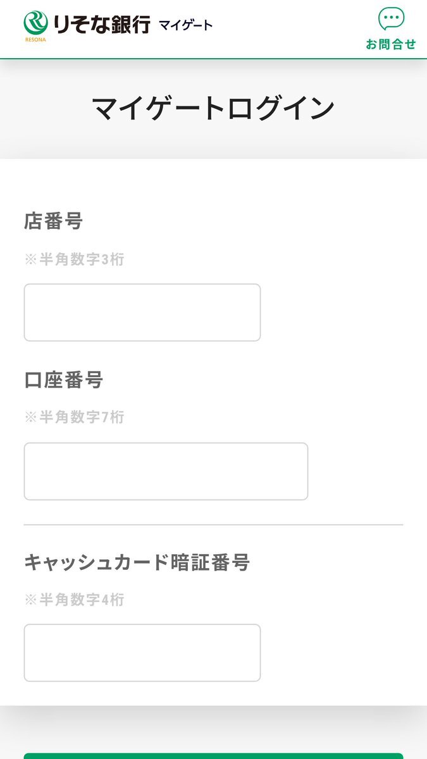
Task: Click the 店番号 field label
Action: tap(54, 221)
